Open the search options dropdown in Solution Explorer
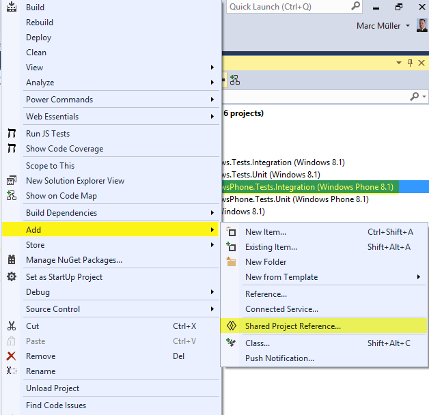The width and height of the screenshot is (429, 415). [x=424, y=96]
